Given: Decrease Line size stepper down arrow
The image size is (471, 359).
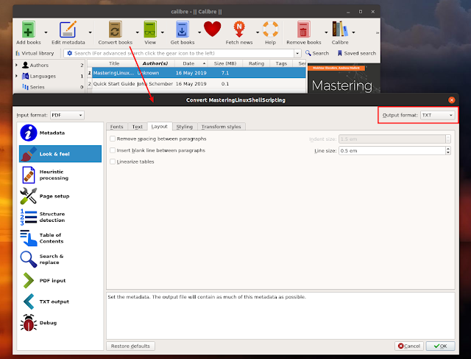Looking at the screenshot, I should (448, 153).
